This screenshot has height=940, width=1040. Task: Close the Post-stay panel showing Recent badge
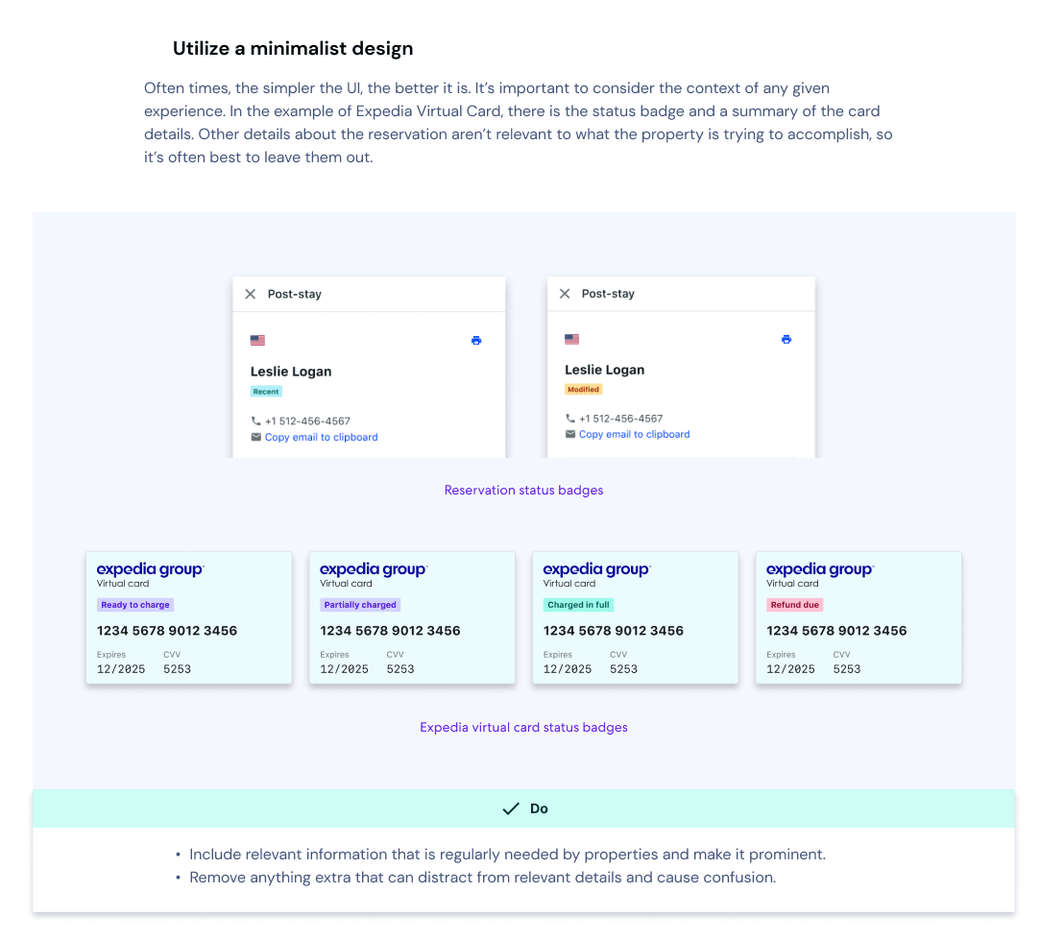coord(251,294)
